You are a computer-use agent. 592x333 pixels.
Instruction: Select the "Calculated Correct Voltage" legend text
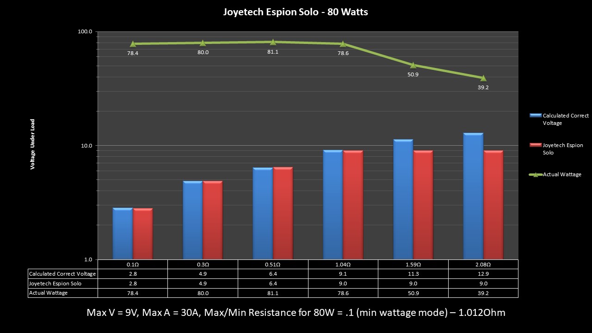(x=566, y=119)
